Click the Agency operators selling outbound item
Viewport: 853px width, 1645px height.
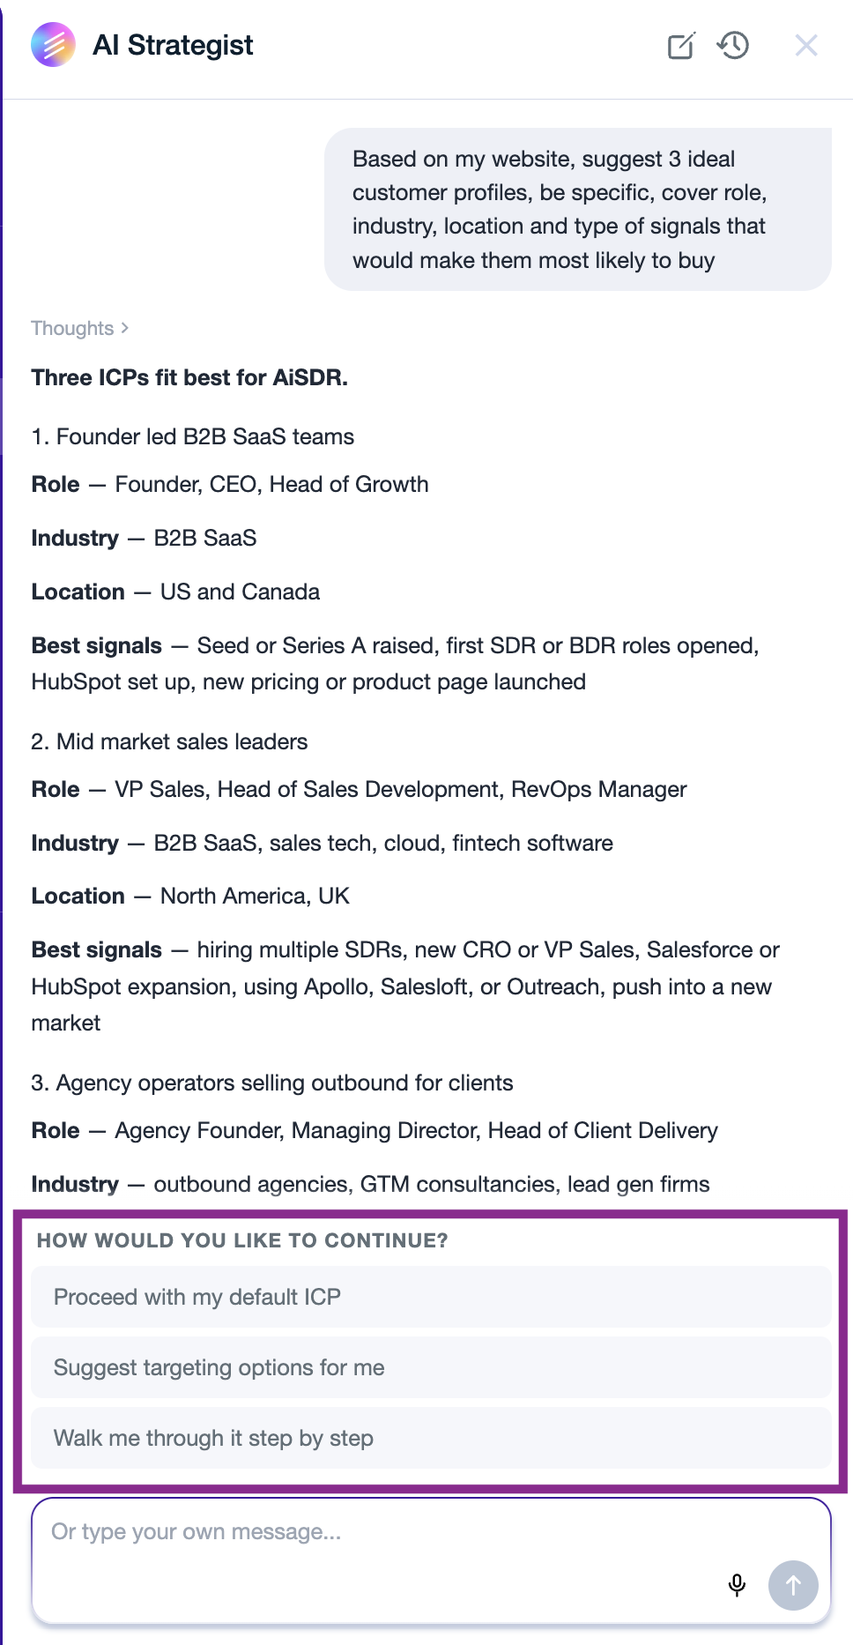tap(272, 1083)
